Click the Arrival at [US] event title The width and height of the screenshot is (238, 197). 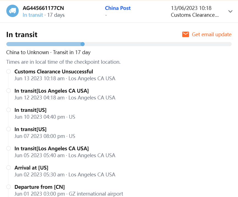(x=31, y=168)
